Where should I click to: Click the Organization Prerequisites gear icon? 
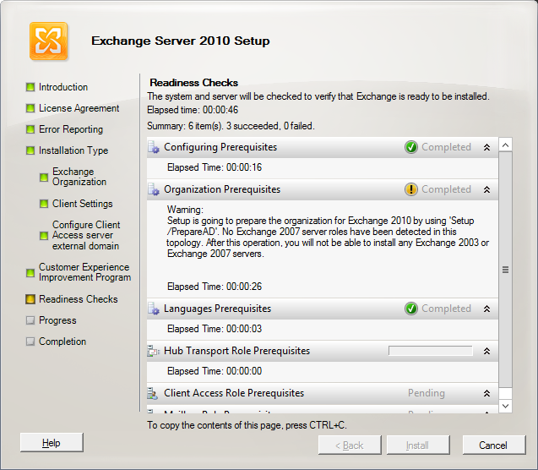tap(154, 189)
